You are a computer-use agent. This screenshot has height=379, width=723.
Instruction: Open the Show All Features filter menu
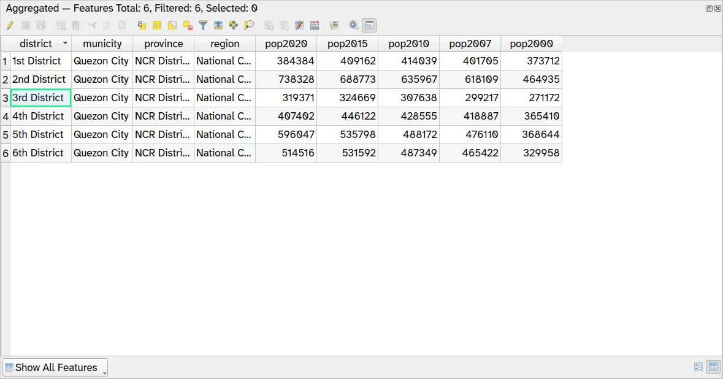coord(55,367)
